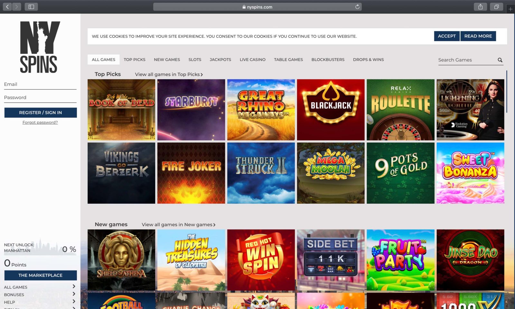Click the tab overview icon
This screenshot has height=309, width=515.
496,6
